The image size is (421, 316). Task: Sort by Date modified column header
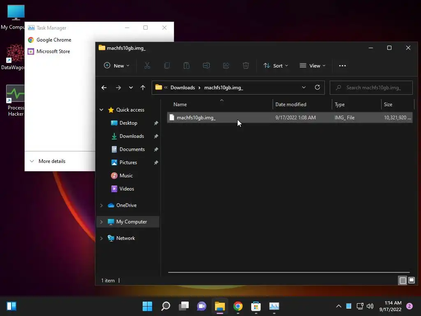291,105
